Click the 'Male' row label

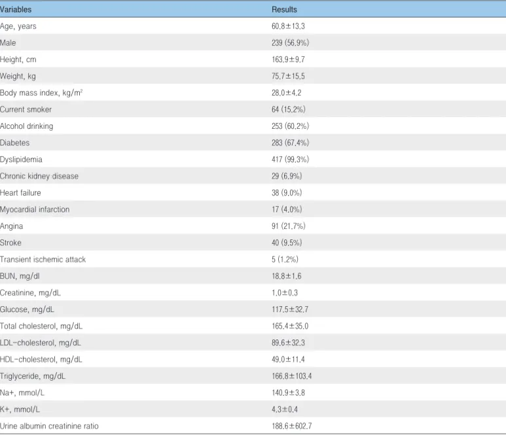tap(8, 43)
